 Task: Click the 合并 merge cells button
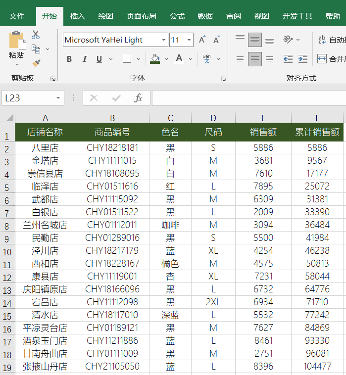point(331,59)
